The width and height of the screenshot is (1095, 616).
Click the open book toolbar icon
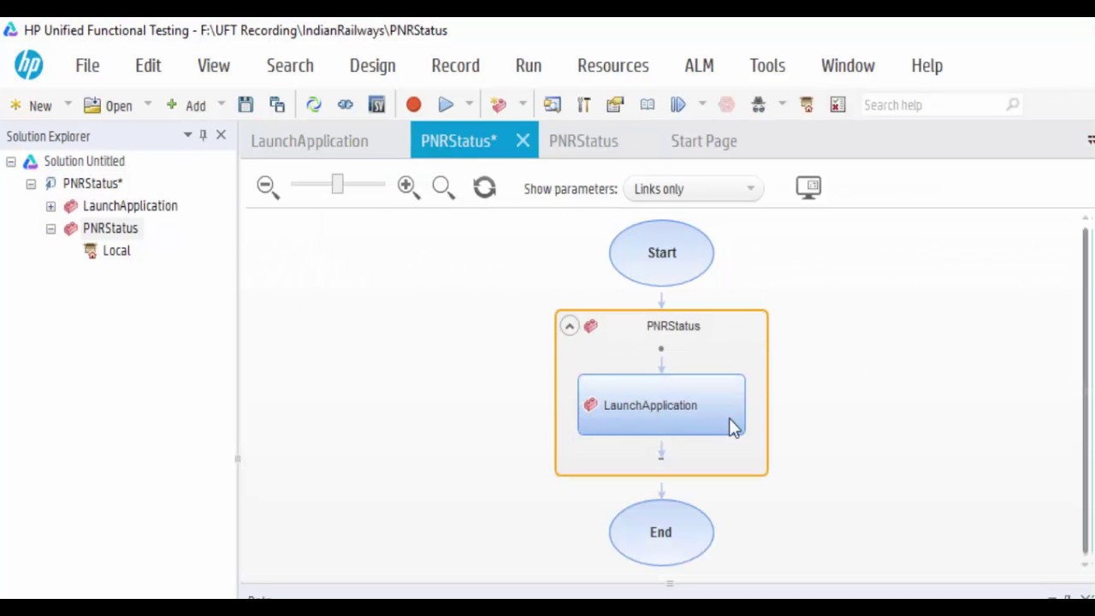tap(648, 104)
